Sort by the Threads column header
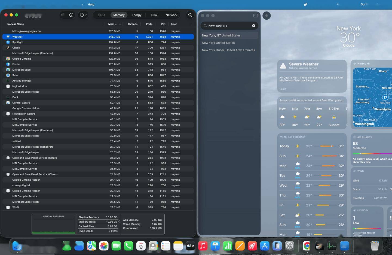The image size is (392, 255). click(133, 24)
